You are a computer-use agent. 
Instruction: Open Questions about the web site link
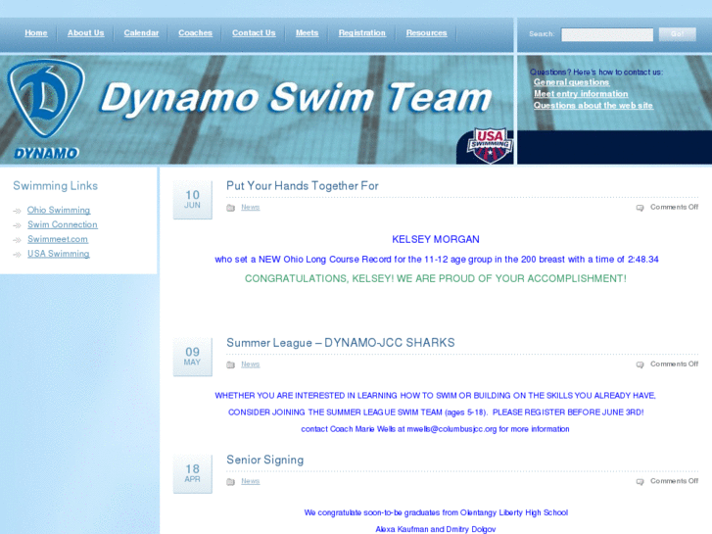point(593,105)
